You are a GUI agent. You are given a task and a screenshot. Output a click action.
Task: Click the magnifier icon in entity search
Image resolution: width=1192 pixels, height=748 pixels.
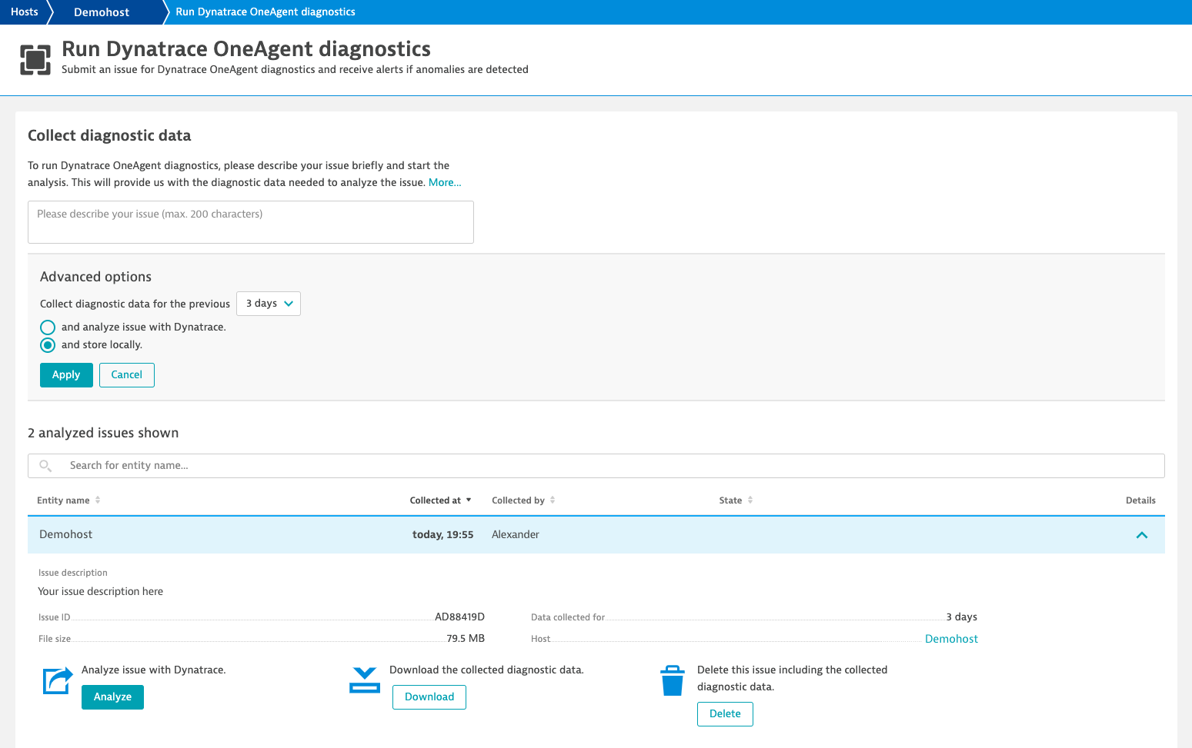click(45, 466)
